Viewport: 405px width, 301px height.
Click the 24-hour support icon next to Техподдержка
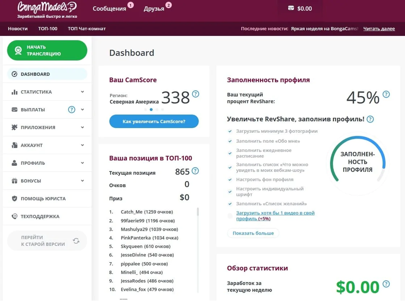(x=14, y=216)
